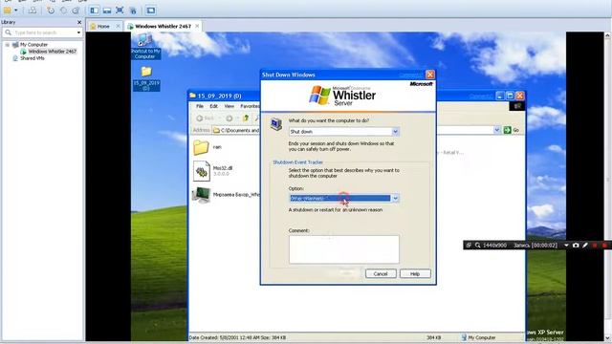
Task: Open the snapshot manager toolbar icon
Action: [x=76, y=11]
